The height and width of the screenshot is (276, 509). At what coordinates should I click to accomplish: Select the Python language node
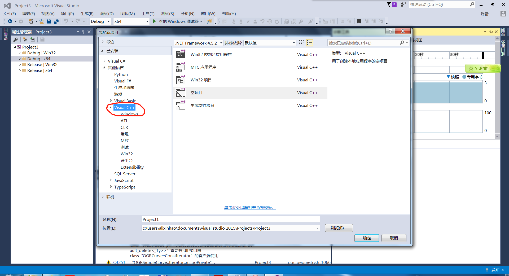pos(121,75)
